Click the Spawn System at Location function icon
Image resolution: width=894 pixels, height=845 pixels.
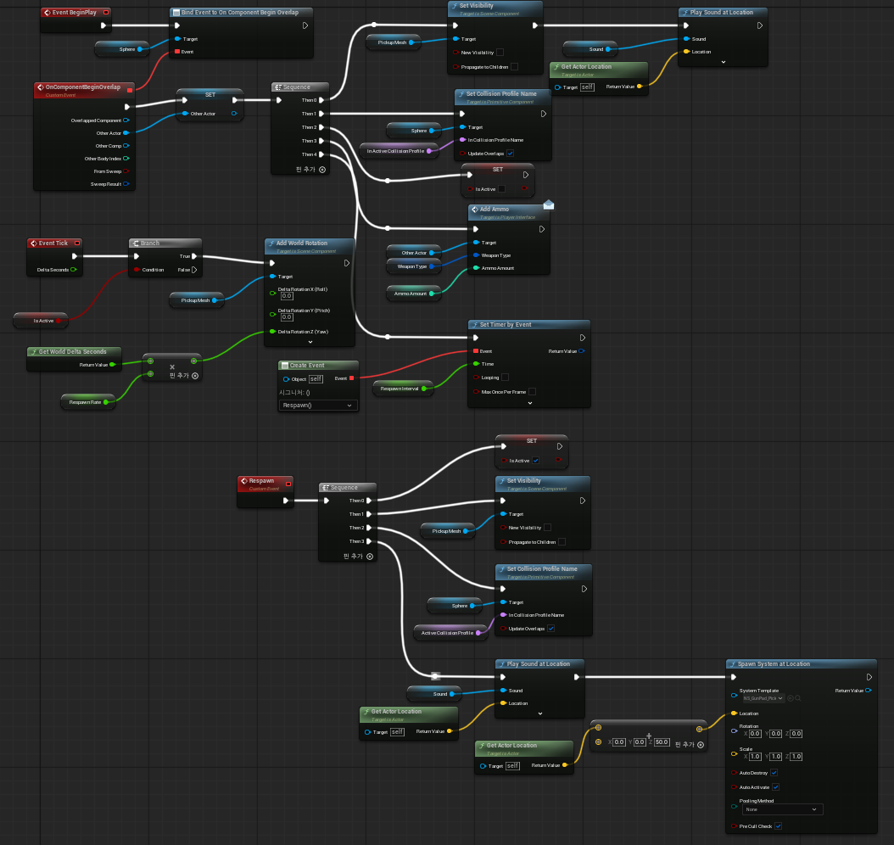(733, 664)
